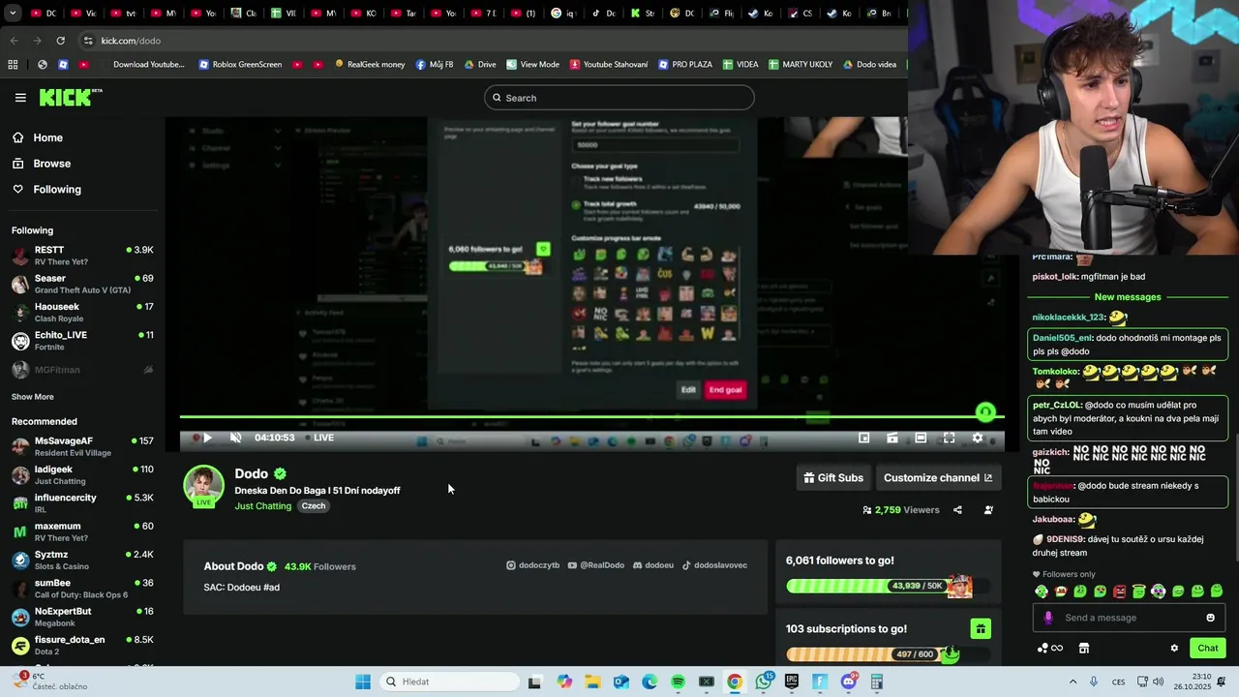The width and height of the screenshot is (1239, 697).
Task: Expand Show More under Following
Action: point(33,397)
